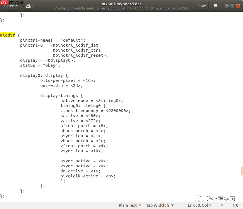The width and height of the screenshot is (243, 209).
Task: Click the vactive = <272> line
Action: 80,121
